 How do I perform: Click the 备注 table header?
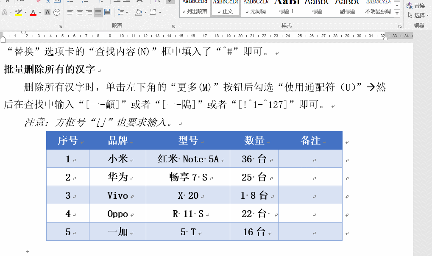[x=310, y=141]
